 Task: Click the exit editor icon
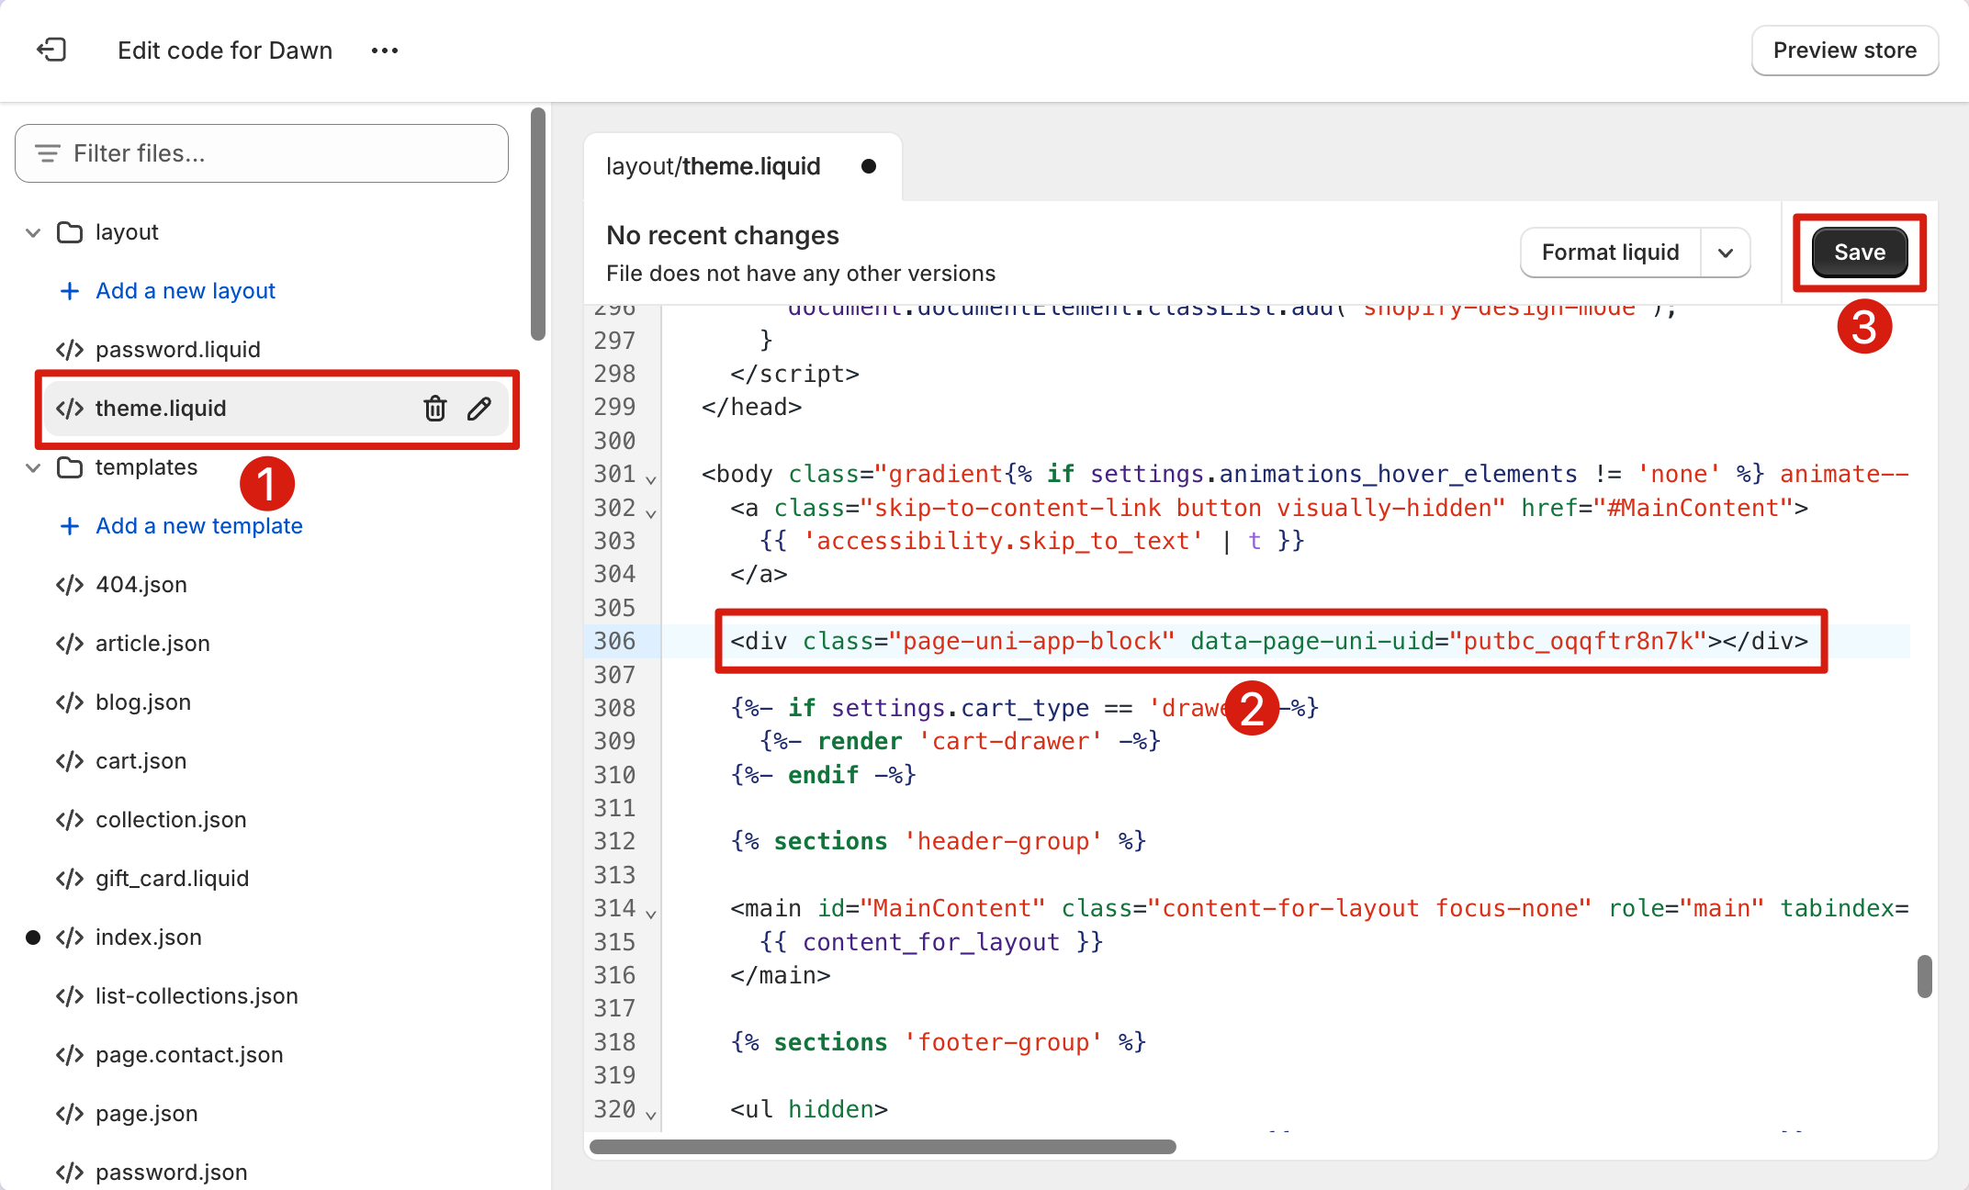51,50
